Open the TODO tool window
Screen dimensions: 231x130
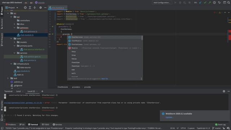(x=45, y=125)
